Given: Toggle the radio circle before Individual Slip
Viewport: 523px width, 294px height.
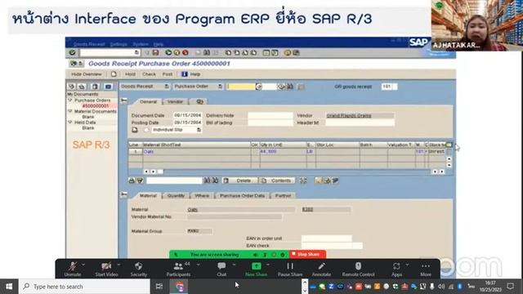Looking at the screenshot, I should pyautogui.click(x=146, y=130).
